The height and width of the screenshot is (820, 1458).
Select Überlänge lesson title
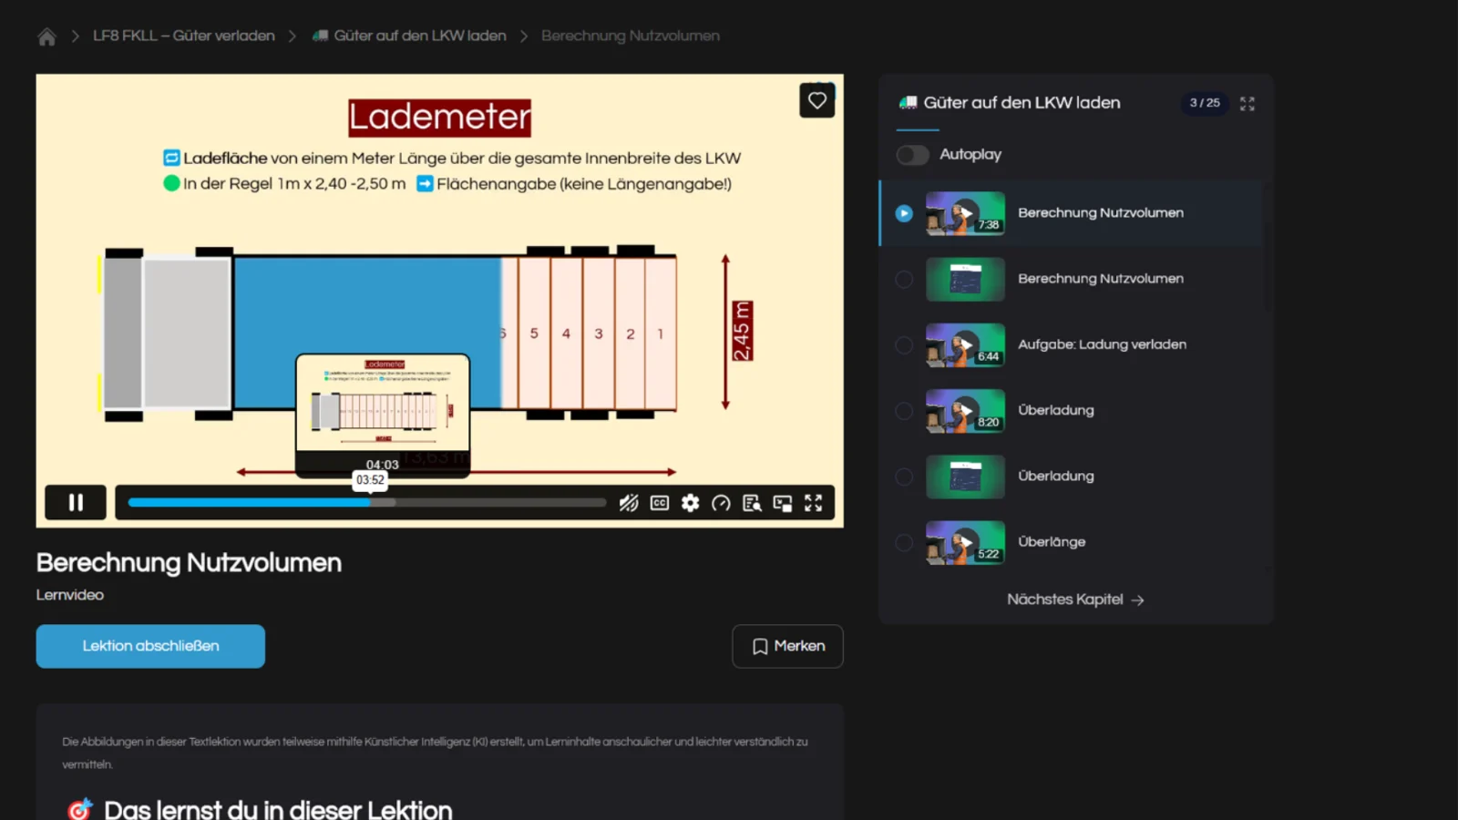pyautogui.click(x=1052, y=541)
